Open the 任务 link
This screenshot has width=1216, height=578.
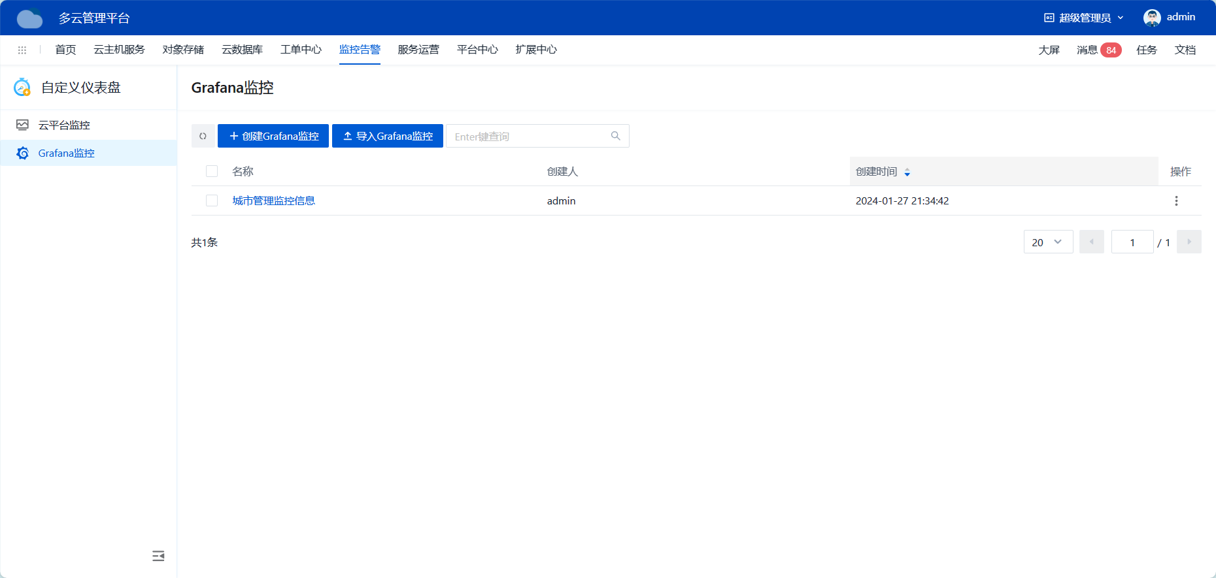(1147, 50)
